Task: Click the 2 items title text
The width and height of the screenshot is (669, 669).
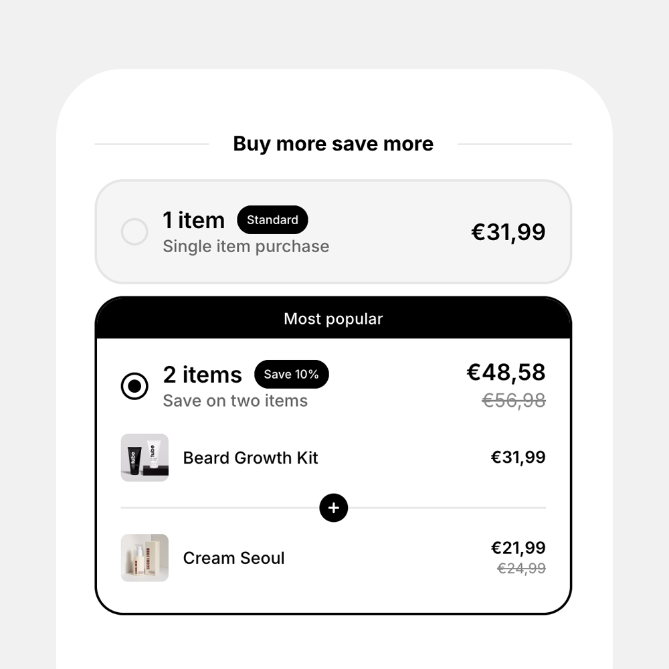Action: pyautogui.click(x=202, y=375)
